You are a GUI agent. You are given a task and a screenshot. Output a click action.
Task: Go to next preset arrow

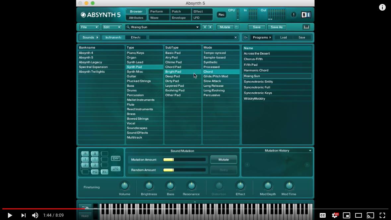pyautogui.click(x=210, y=27)
